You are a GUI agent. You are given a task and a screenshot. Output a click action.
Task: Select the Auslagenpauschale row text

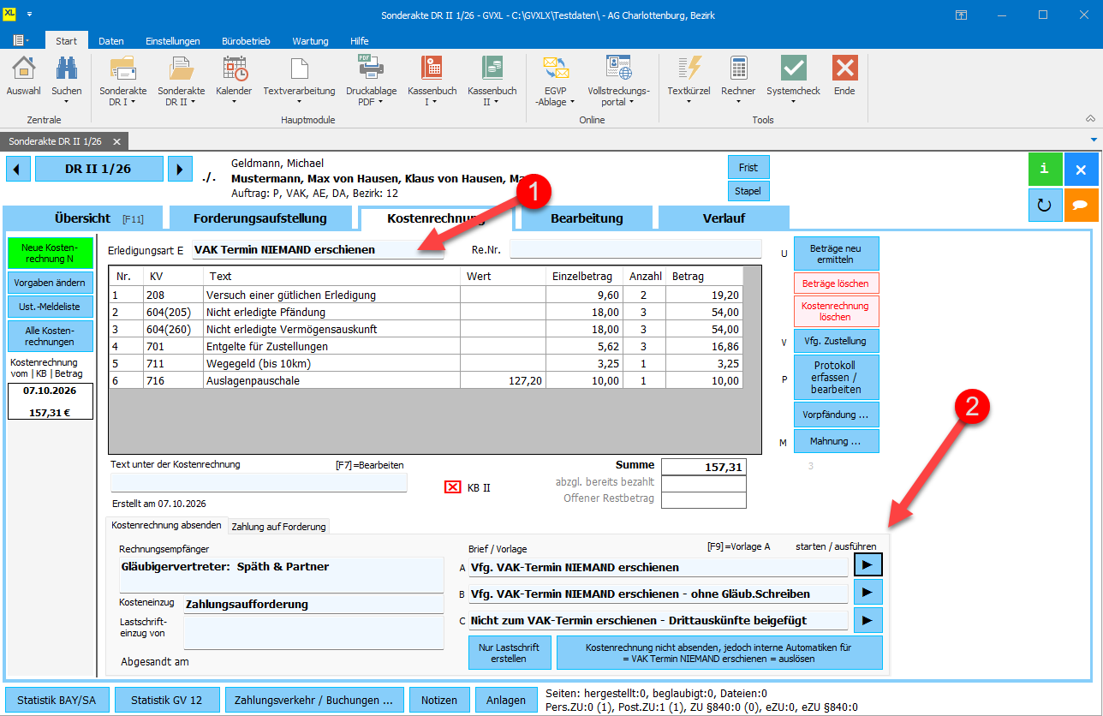(253, 380)
